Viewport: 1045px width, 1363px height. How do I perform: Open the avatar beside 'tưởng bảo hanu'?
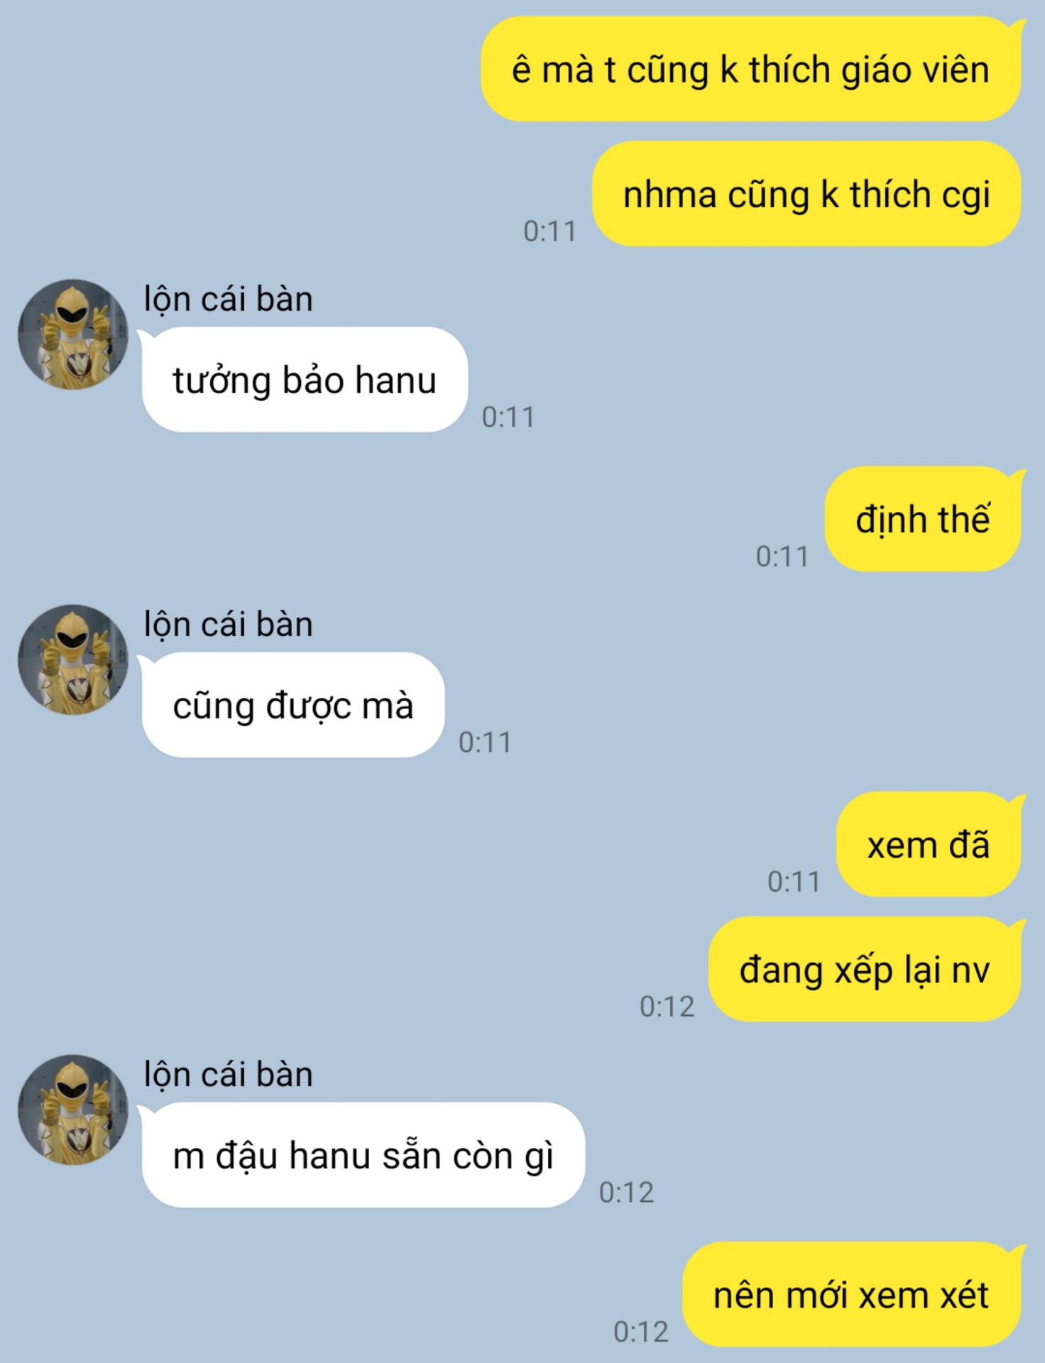(x=73, y=334)
